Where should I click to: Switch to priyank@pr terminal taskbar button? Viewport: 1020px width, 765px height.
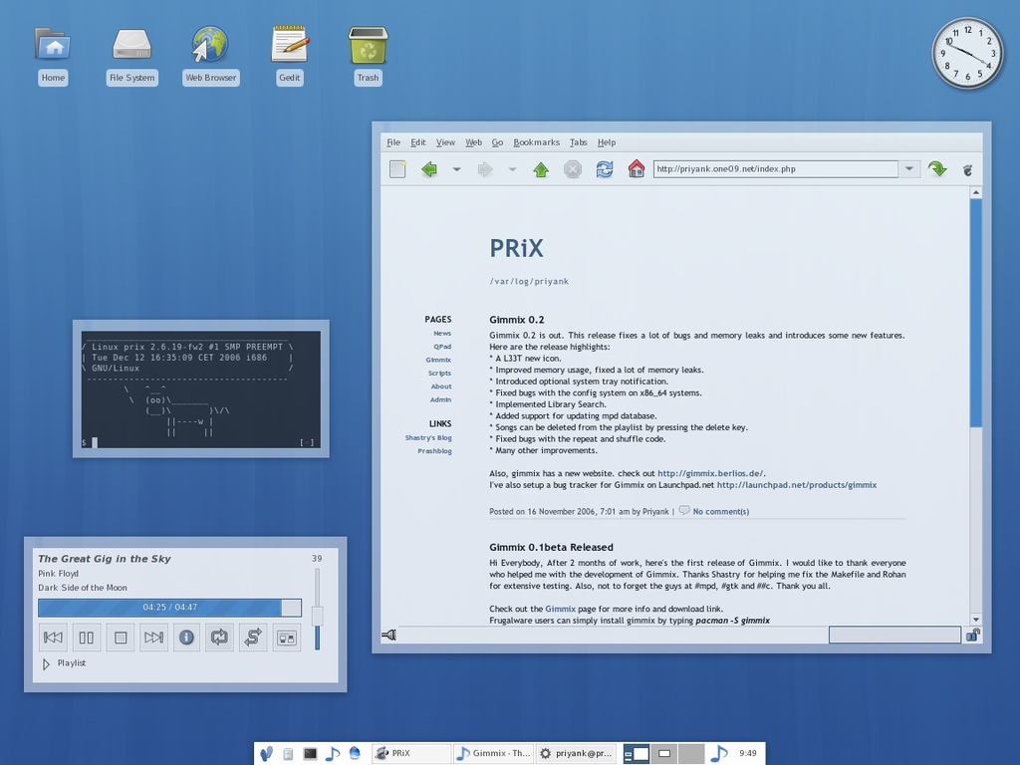tap(577, 753)
